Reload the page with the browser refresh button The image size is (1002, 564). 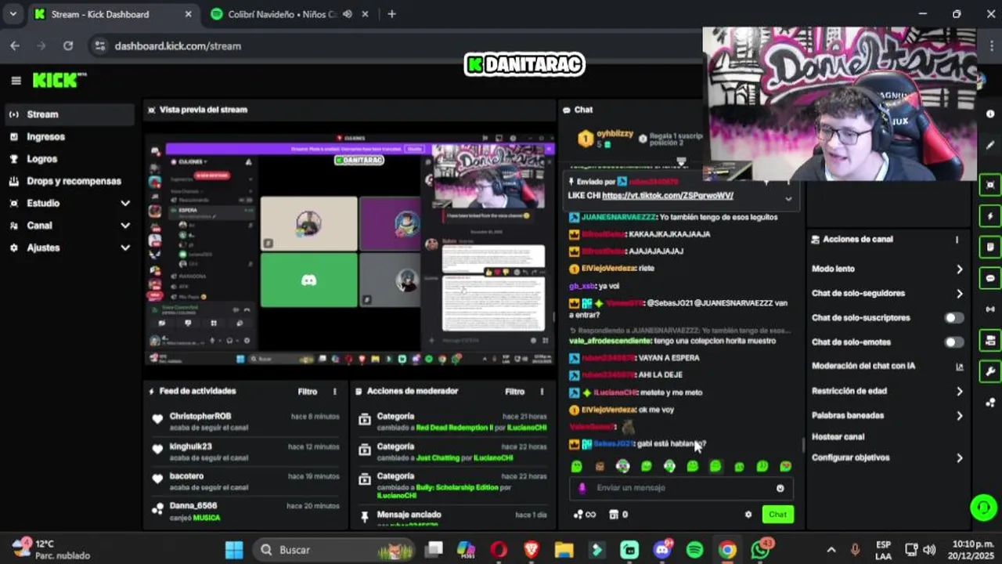(x=68, y=45)
